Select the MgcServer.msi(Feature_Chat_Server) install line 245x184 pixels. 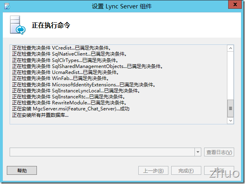(x=71, y=109)
